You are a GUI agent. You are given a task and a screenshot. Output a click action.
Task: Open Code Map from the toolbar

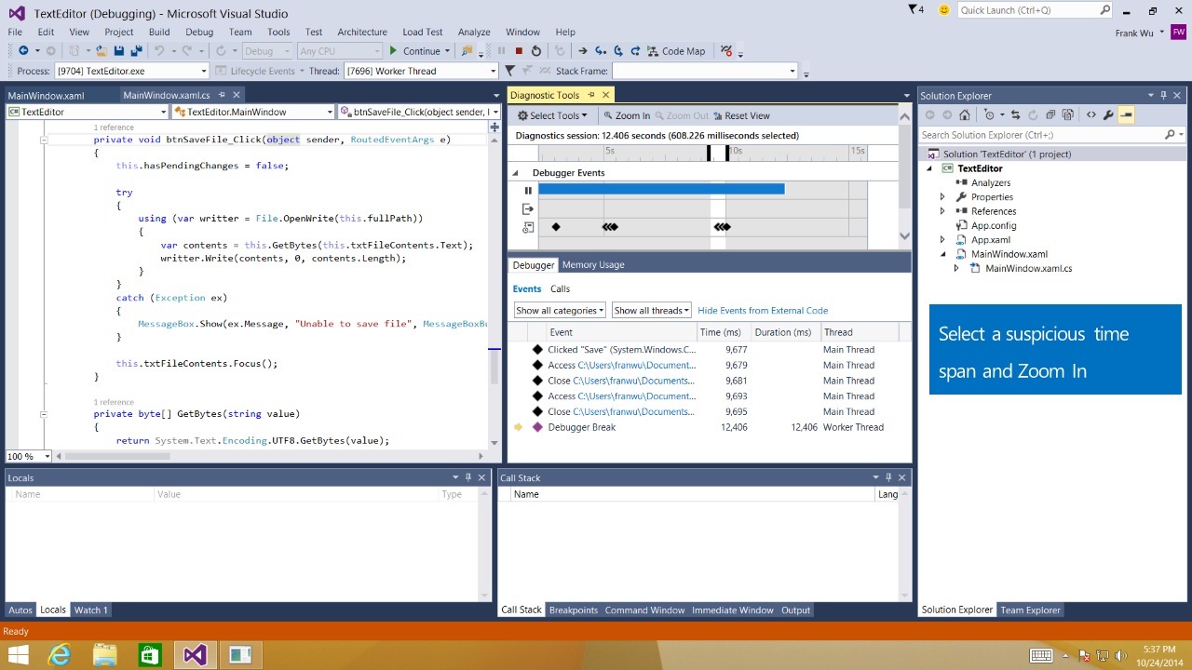[676, 51]
